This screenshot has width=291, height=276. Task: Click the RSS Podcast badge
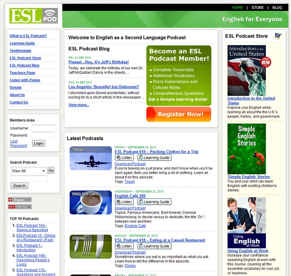pos(20,207)
